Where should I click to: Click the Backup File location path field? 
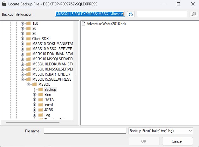click(x=90, y=14)
